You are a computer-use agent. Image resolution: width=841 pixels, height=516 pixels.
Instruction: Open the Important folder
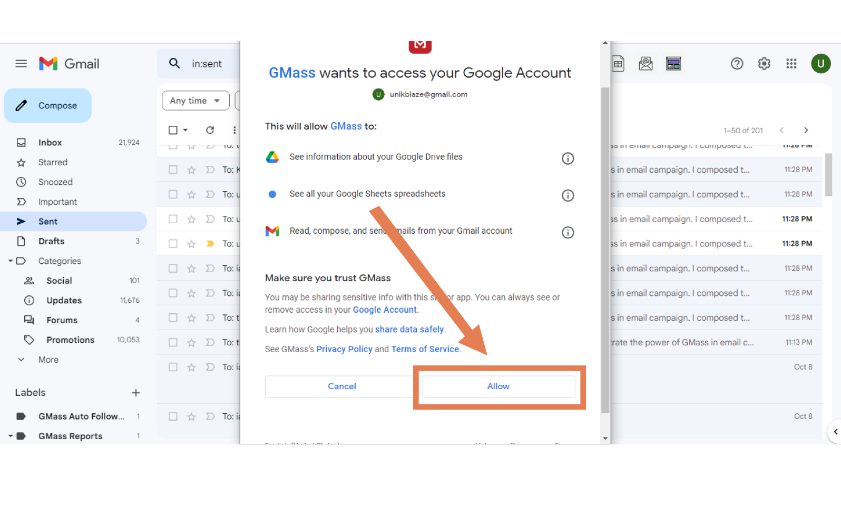tap(74, 202)
